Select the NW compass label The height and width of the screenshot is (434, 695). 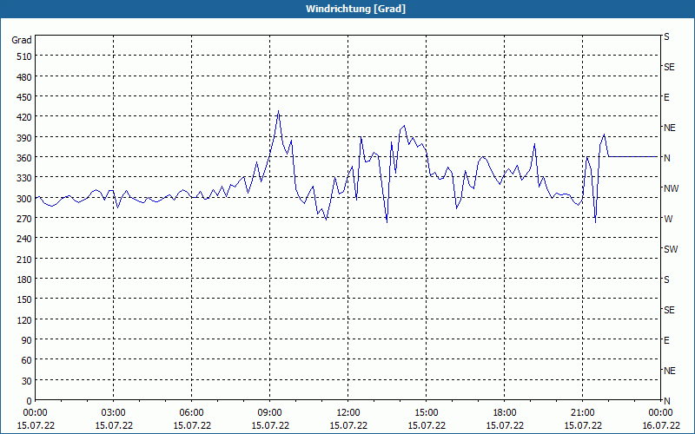(671, 188)
